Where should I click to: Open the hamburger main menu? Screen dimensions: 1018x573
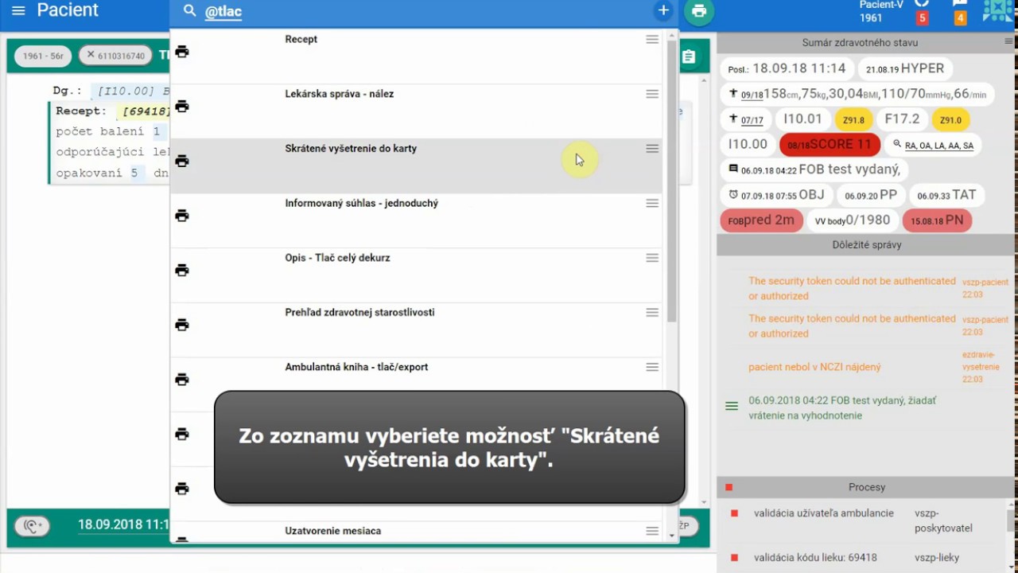[x=18, y=11]
